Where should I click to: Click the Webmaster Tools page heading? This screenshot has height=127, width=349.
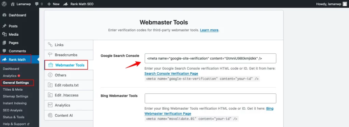click(164, 22)
